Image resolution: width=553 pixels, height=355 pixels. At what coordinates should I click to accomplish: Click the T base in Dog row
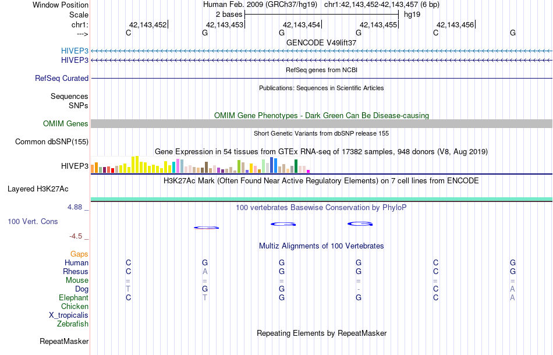pyautogui.click(x=128, y=289)
